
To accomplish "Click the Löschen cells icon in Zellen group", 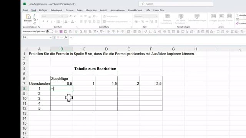I will (221, 16).
